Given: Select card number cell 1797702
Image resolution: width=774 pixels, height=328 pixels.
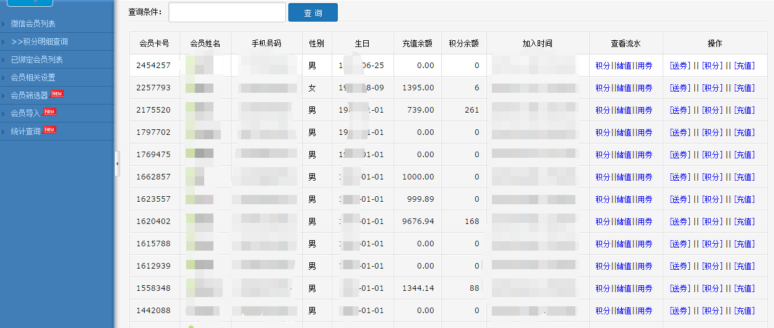Looking at the screenshot, I should [153, 132].
